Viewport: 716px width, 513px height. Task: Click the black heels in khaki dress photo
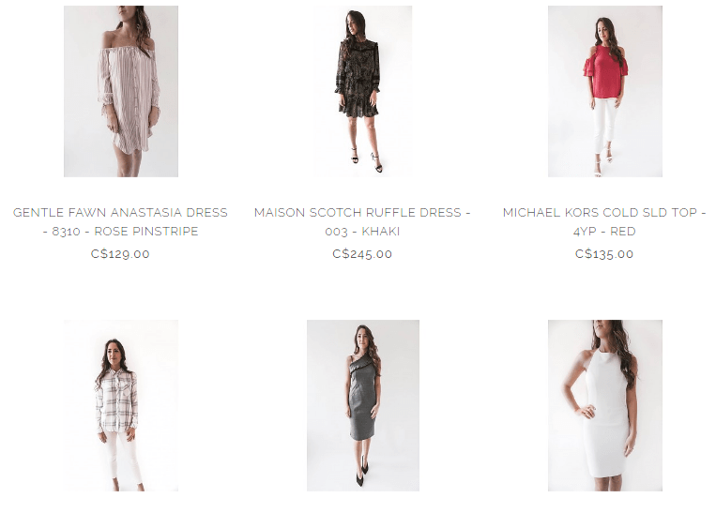[x=367, y=160]
